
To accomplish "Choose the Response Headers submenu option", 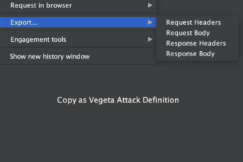I will 196,43.
